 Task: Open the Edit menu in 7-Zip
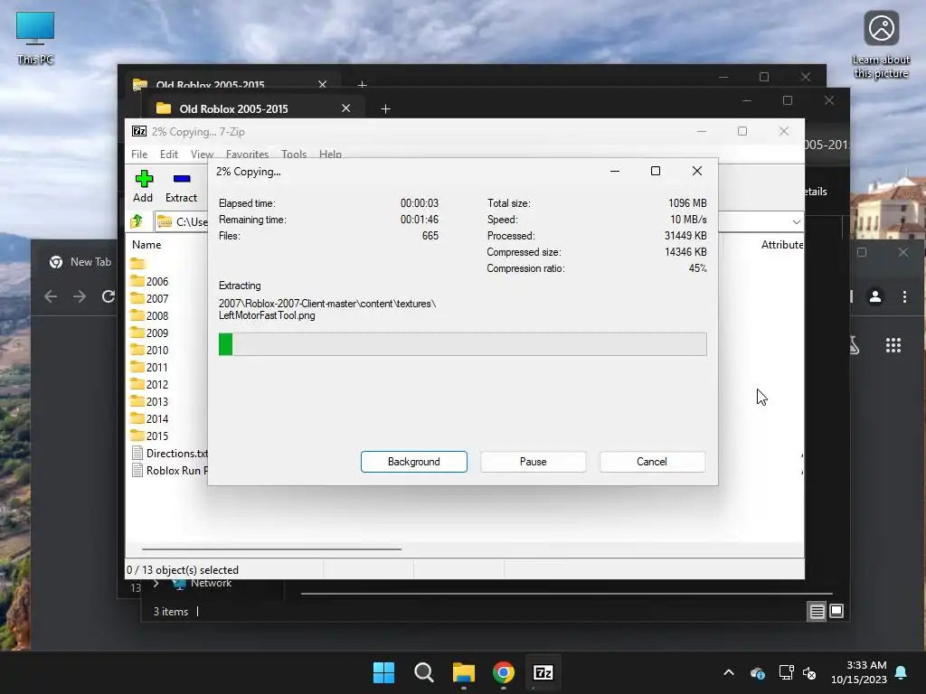pos(169,154)
